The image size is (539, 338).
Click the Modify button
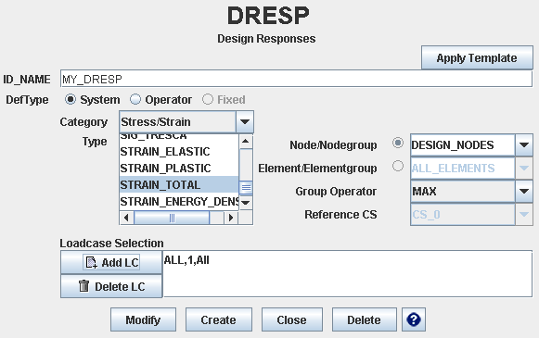[x=143, y=319]
